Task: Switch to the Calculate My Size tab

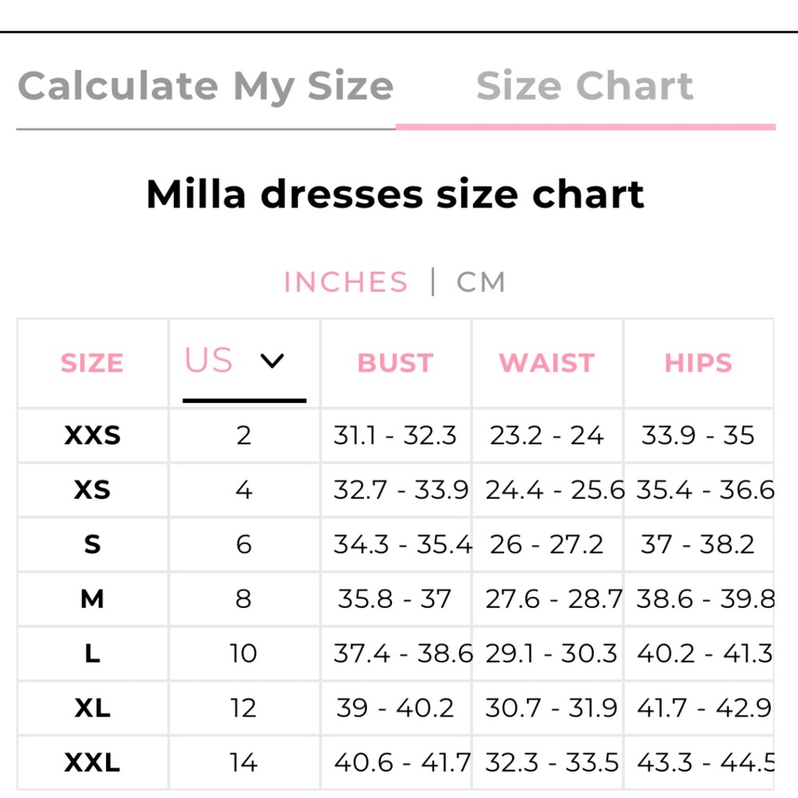Action: click(205, 86)
